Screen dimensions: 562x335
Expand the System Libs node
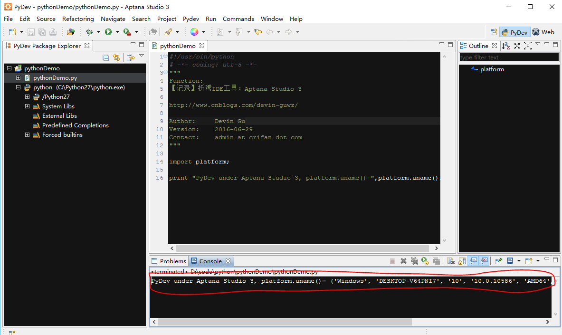click(x=27, y=106)
